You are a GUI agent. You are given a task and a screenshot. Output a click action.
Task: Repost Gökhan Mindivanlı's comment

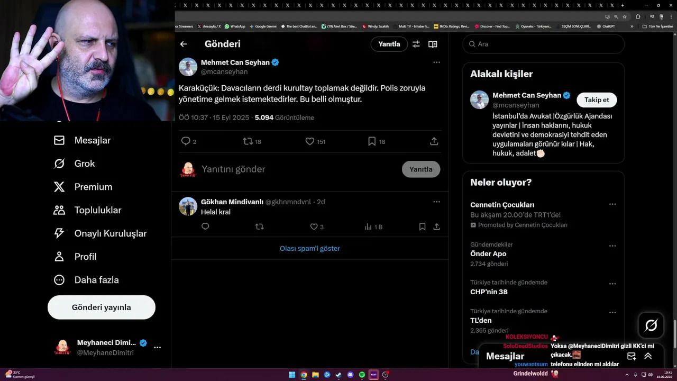point(259,226)
